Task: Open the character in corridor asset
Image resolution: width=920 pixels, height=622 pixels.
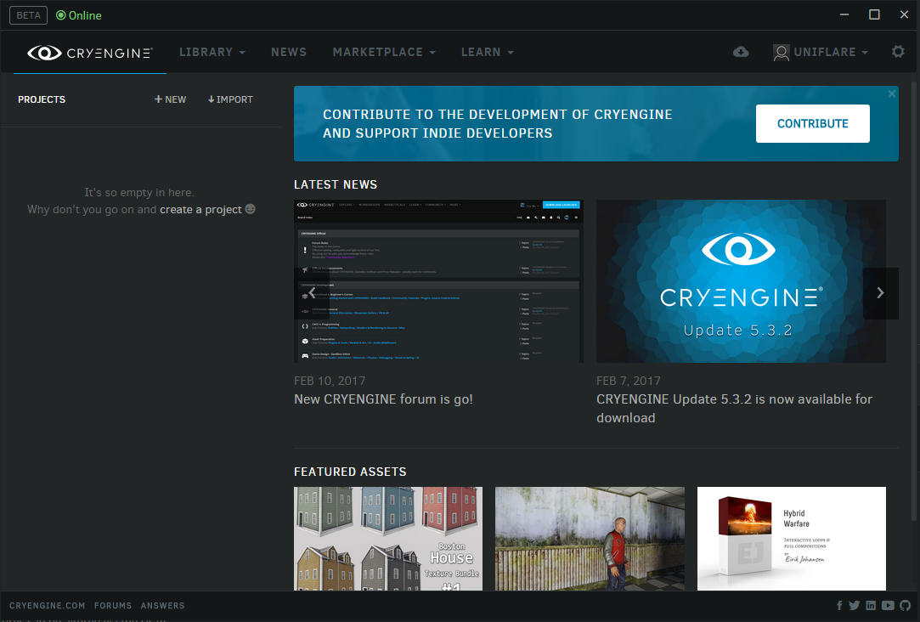Action: 590,539
